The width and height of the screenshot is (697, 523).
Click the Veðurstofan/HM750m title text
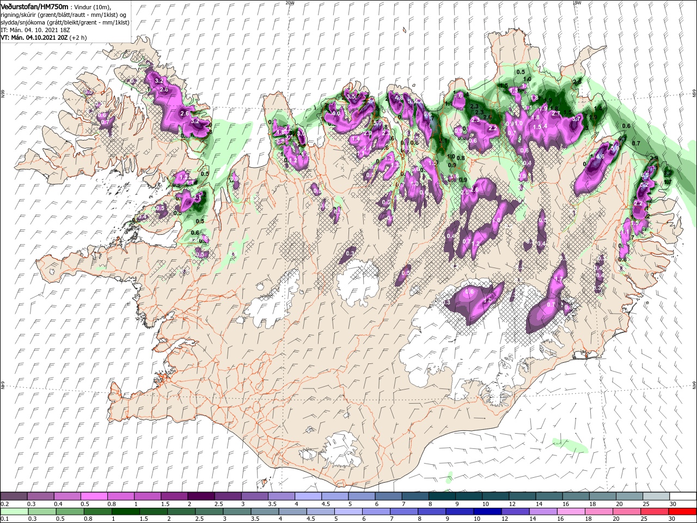pos(34,6)
